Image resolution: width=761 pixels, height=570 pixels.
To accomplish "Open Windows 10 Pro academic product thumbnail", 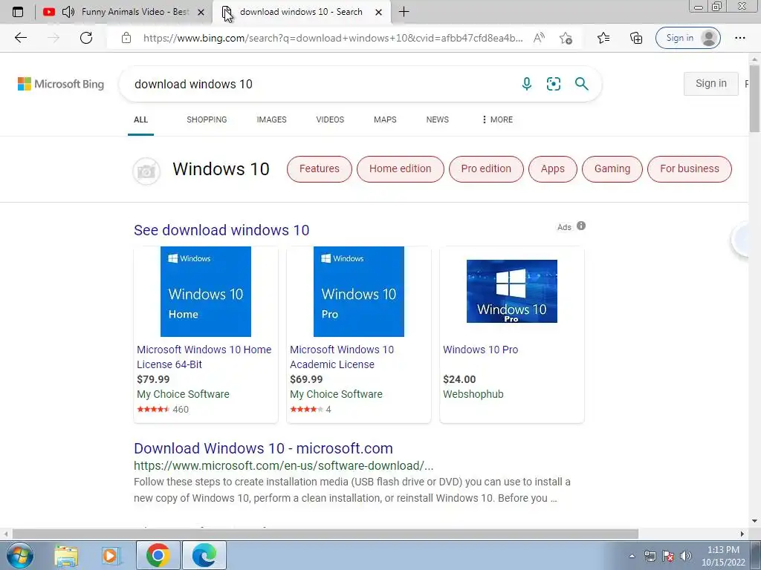I will pyautogui.click(x=359, y=291).
